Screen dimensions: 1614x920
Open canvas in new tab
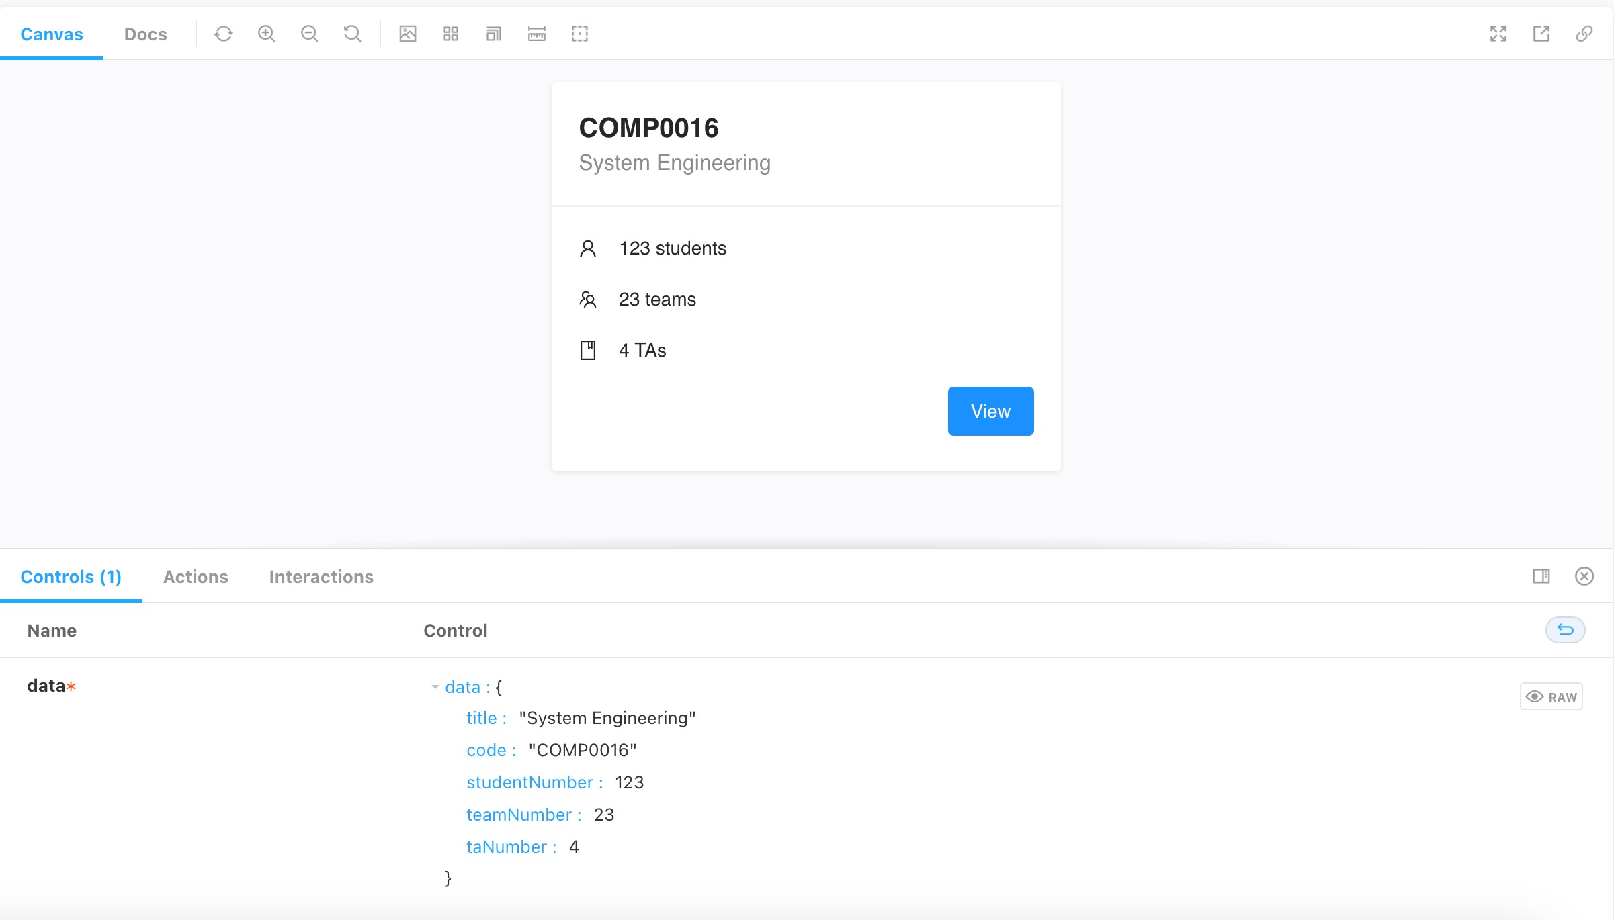(1541, 34)
